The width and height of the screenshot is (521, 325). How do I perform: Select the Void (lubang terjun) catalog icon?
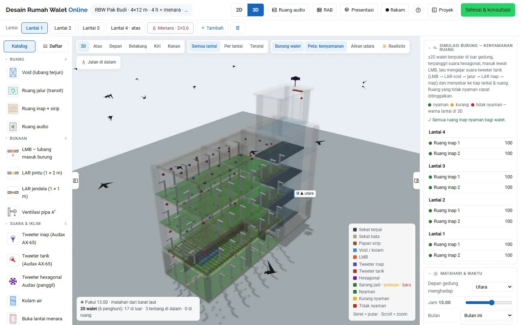tap(13, 73)
